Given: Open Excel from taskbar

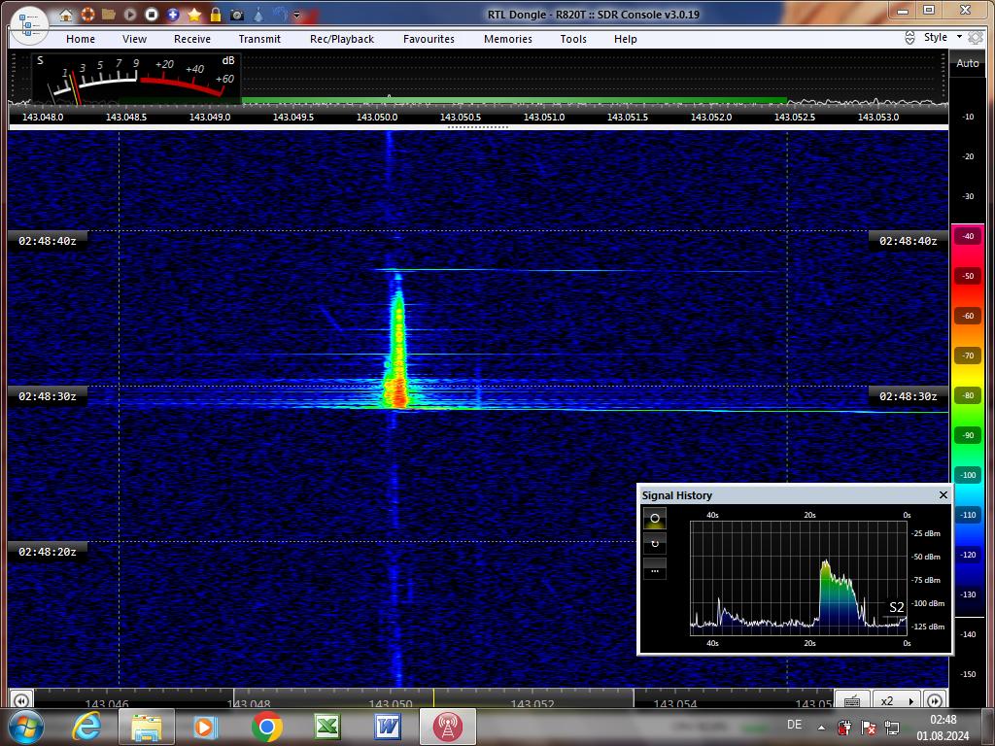Looking at the screenshot, I should pos(326,727).
